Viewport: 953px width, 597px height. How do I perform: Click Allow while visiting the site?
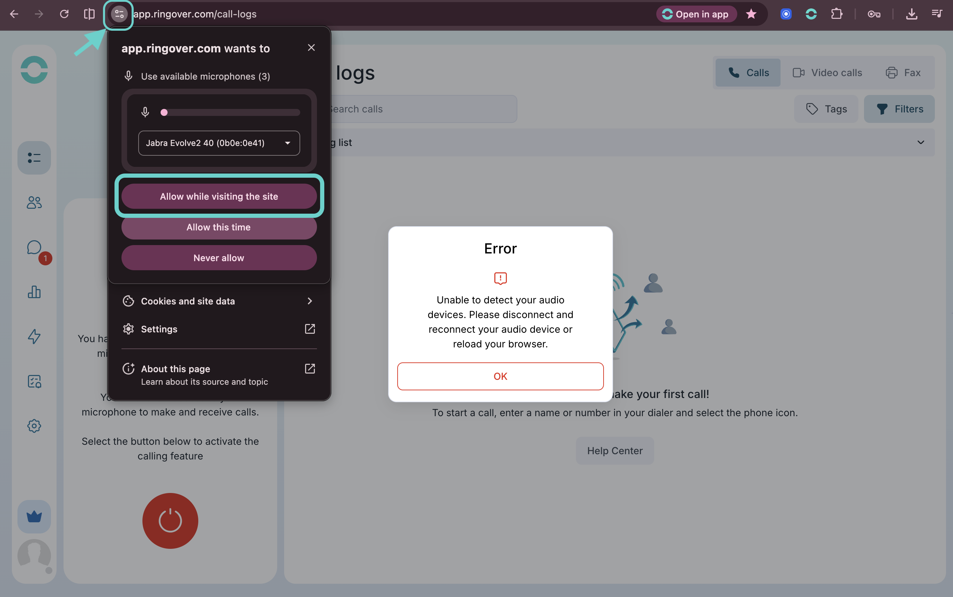point(219,196)
